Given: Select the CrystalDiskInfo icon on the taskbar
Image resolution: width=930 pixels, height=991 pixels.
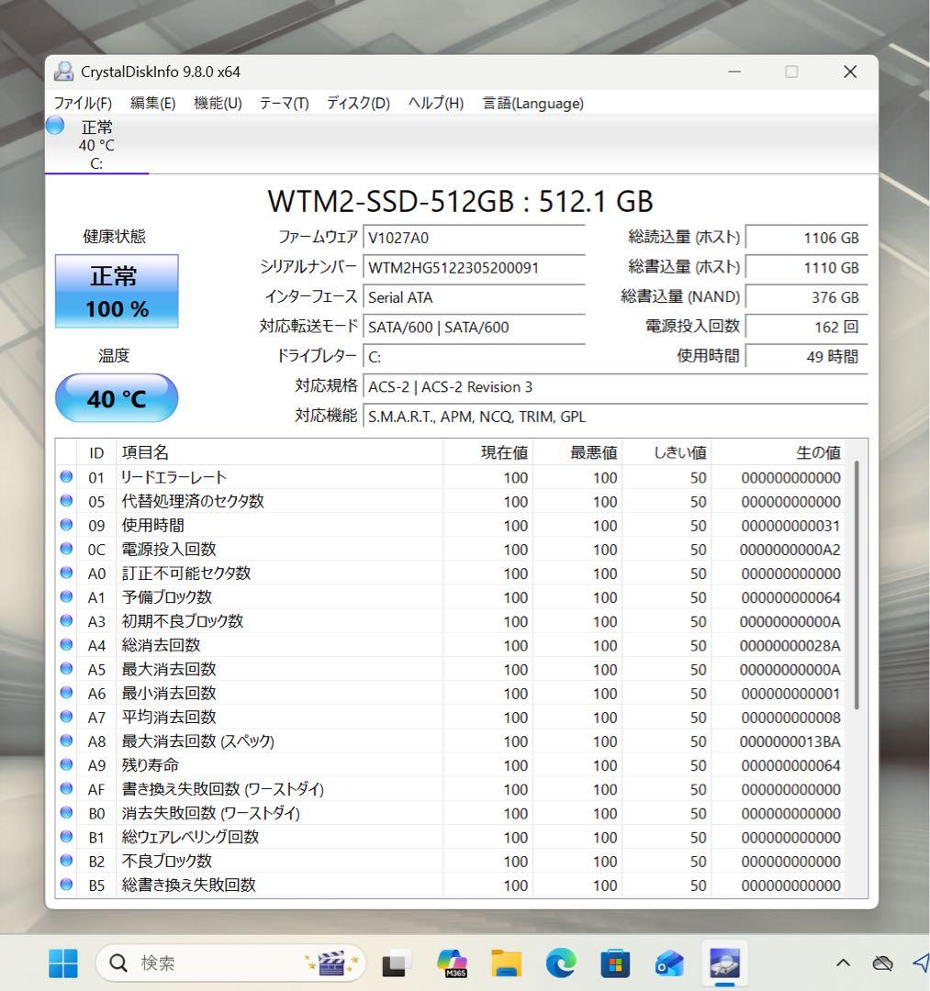Looking at the screenshot, I should pos(725,963).
